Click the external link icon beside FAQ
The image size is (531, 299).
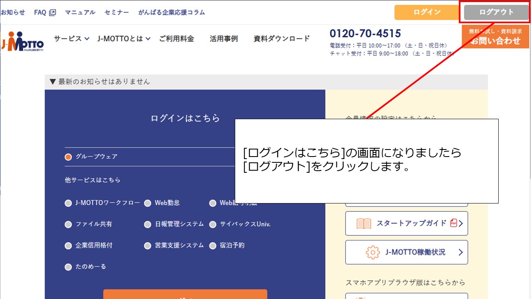(52, 12)
